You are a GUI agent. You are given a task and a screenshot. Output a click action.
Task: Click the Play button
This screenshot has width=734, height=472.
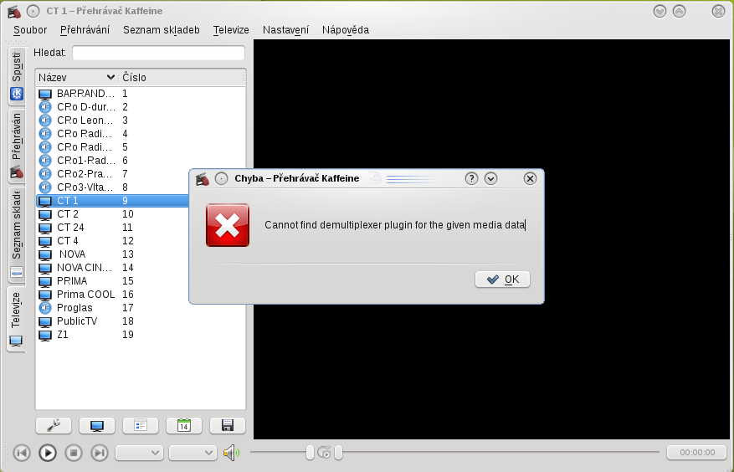click(x=47, y=453)
